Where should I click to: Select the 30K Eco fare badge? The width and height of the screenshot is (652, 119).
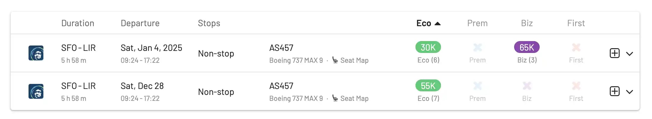point(428,47)
